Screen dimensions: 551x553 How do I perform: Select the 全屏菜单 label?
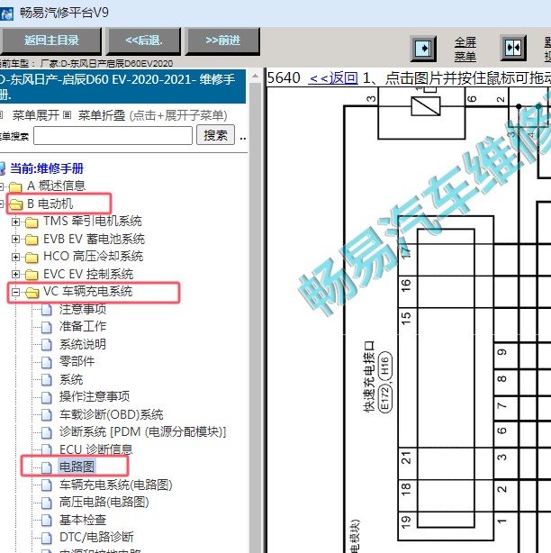click(x=465, y=49)
